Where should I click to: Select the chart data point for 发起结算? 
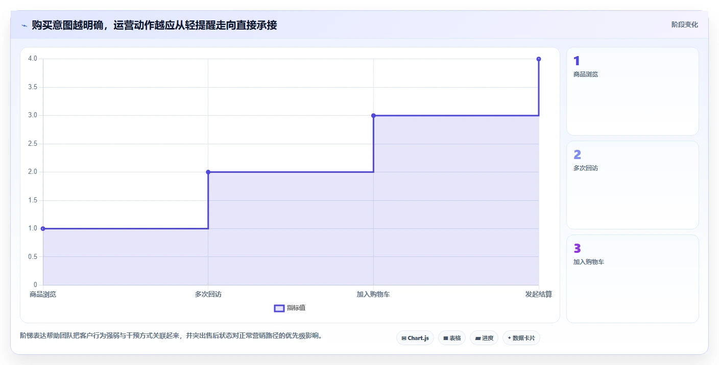tap(539, 59)
